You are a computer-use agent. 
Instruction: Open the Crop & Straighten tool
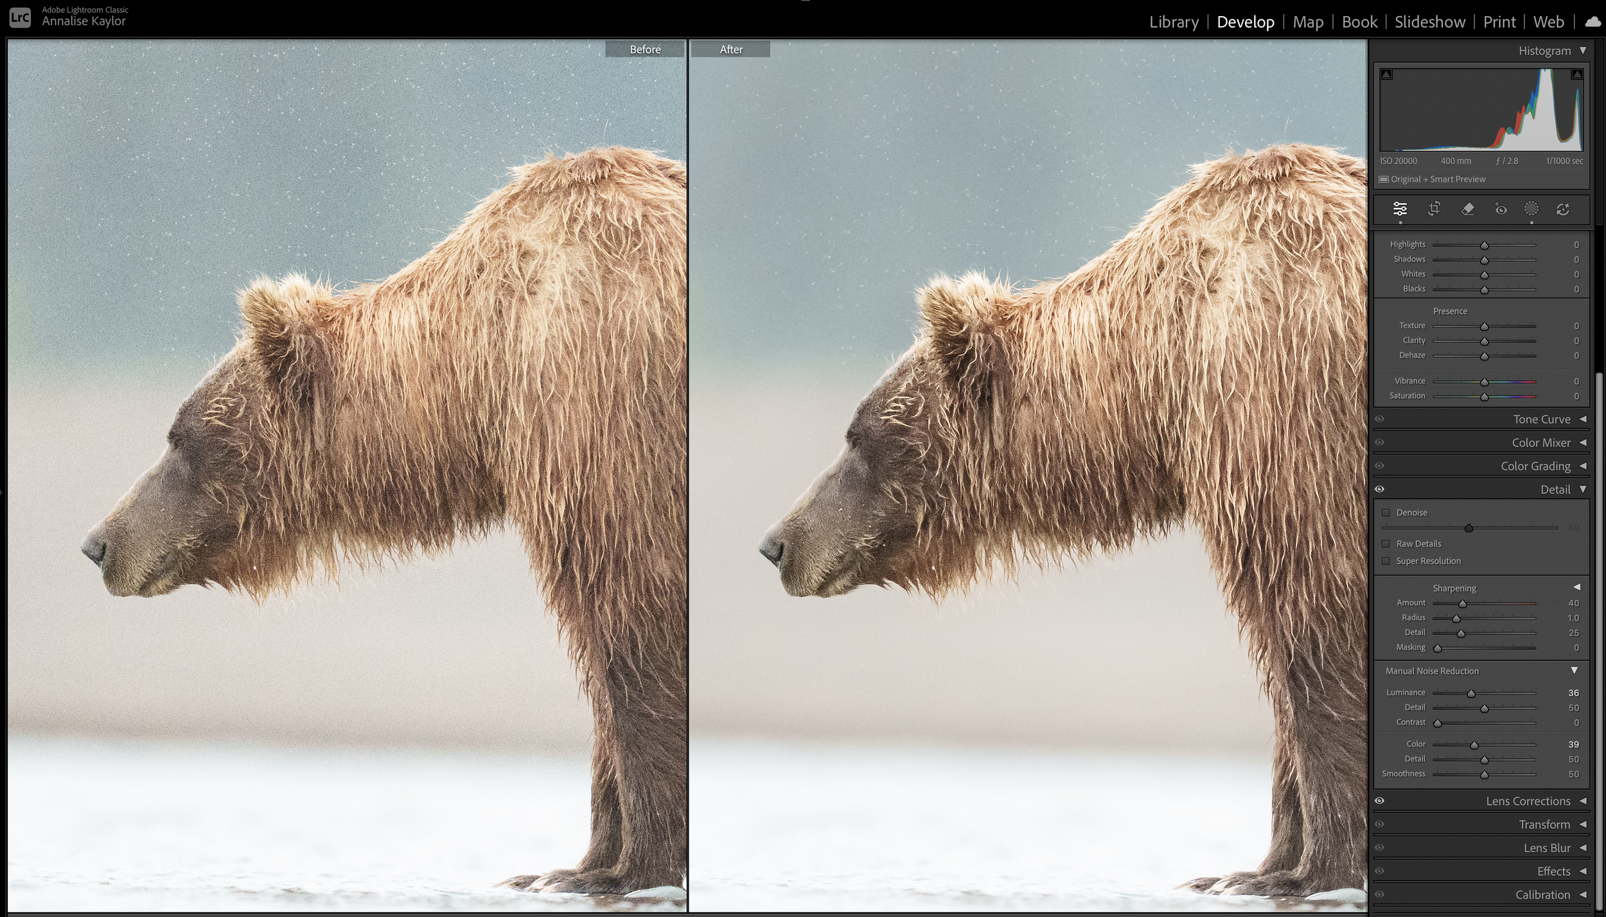tap(1434, 210)
